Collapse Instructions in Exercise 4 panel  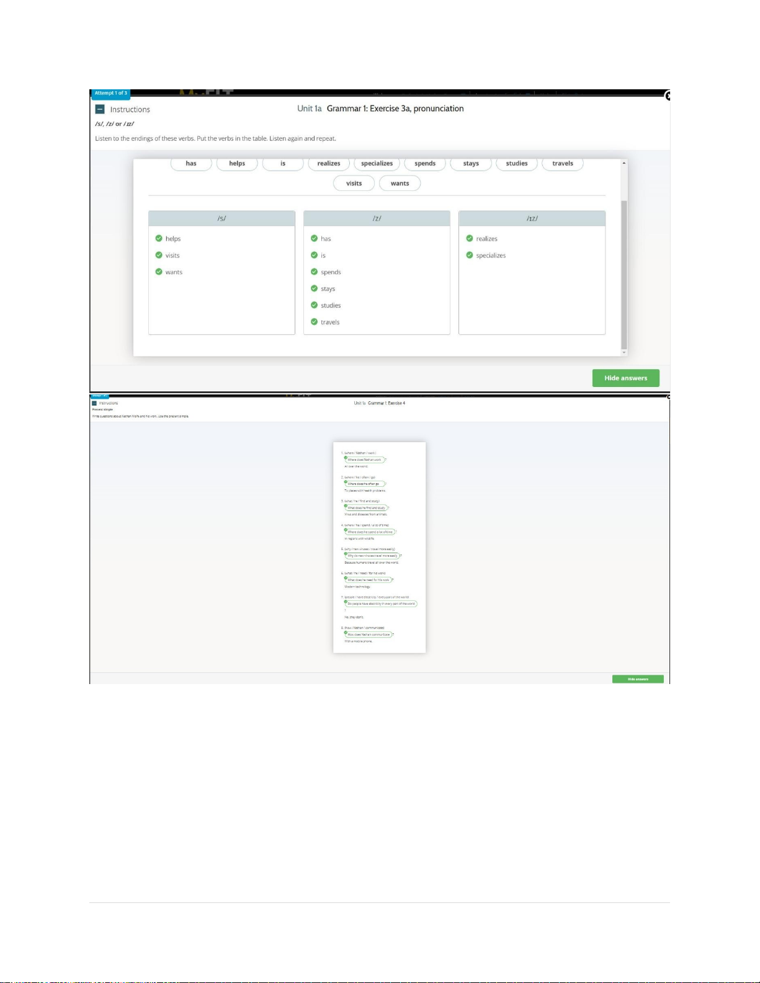click(x=94, y=403)
